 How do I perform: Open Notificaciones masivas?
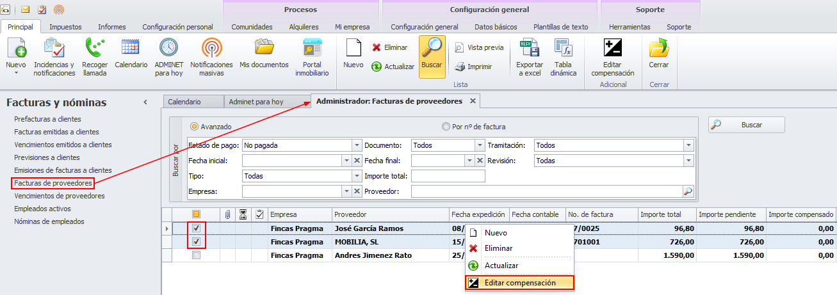coord(211,57)
